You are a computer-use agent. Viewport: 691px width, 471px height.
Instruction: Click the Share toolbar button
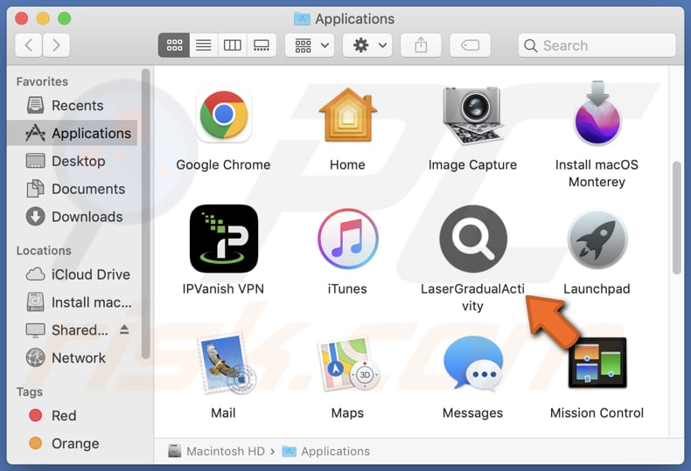coord(421,45)
